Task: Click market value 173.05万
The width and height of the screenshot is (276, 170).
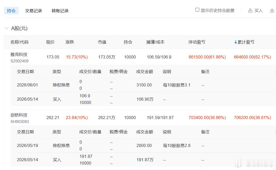Action: pos(107,57)
